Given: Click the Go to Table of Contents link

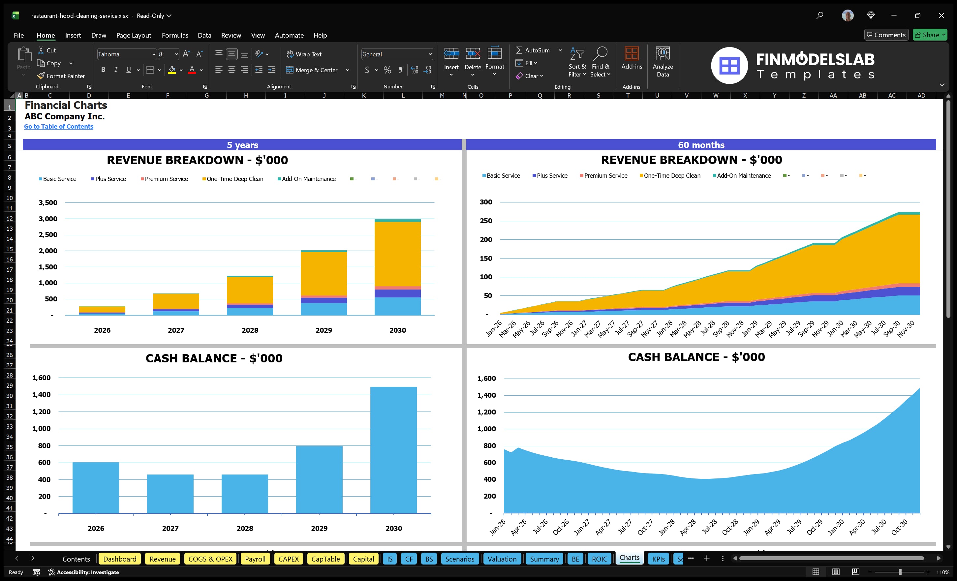Looking at the screenshot, I should [x=59, y=126].
